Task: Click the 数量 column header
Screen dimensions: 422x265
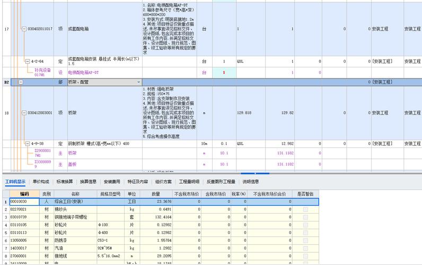Action: coord(156,194)
